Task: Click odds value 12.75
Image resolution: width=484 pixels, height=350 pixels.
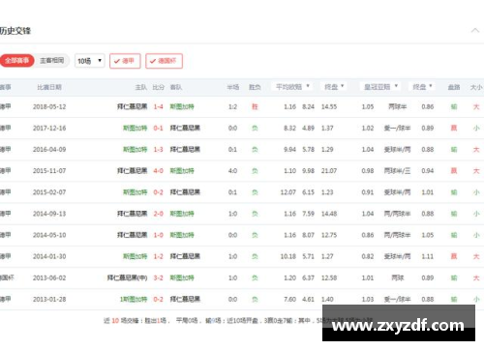Action: 329,235
